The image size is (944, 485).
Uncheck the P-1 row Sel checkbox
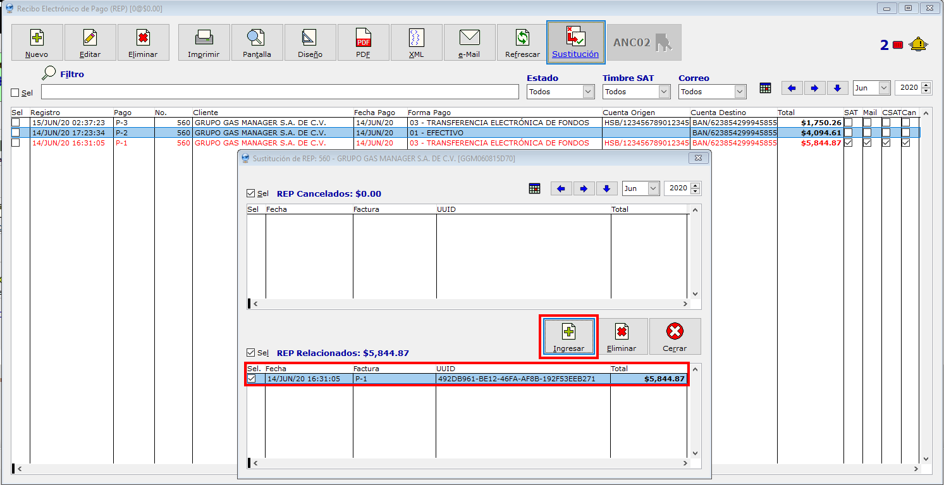[x=252, y=379]
